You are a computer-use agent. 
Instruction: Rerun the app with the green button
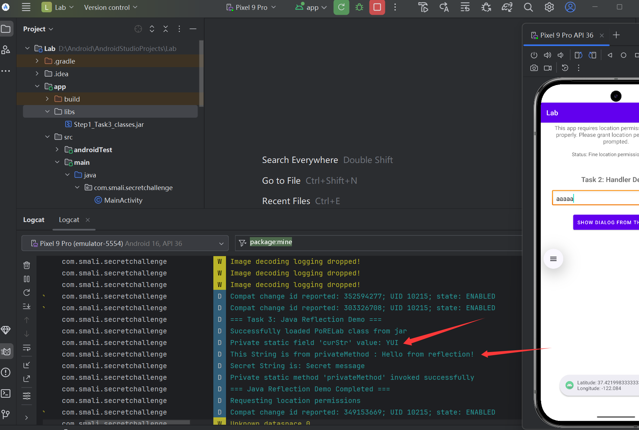[x=341, y=7]
